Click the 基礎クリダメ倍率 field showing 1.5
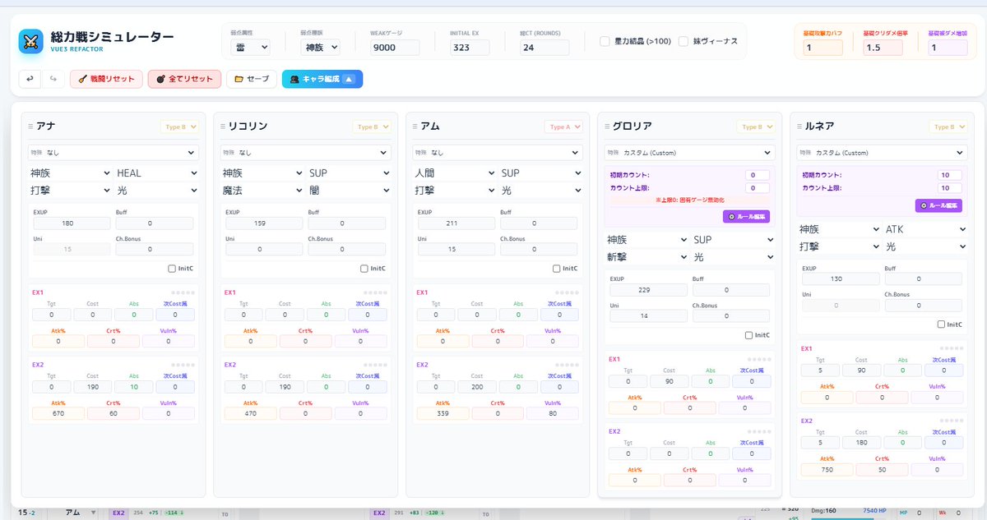987x520 pixels. click(883, 48)
